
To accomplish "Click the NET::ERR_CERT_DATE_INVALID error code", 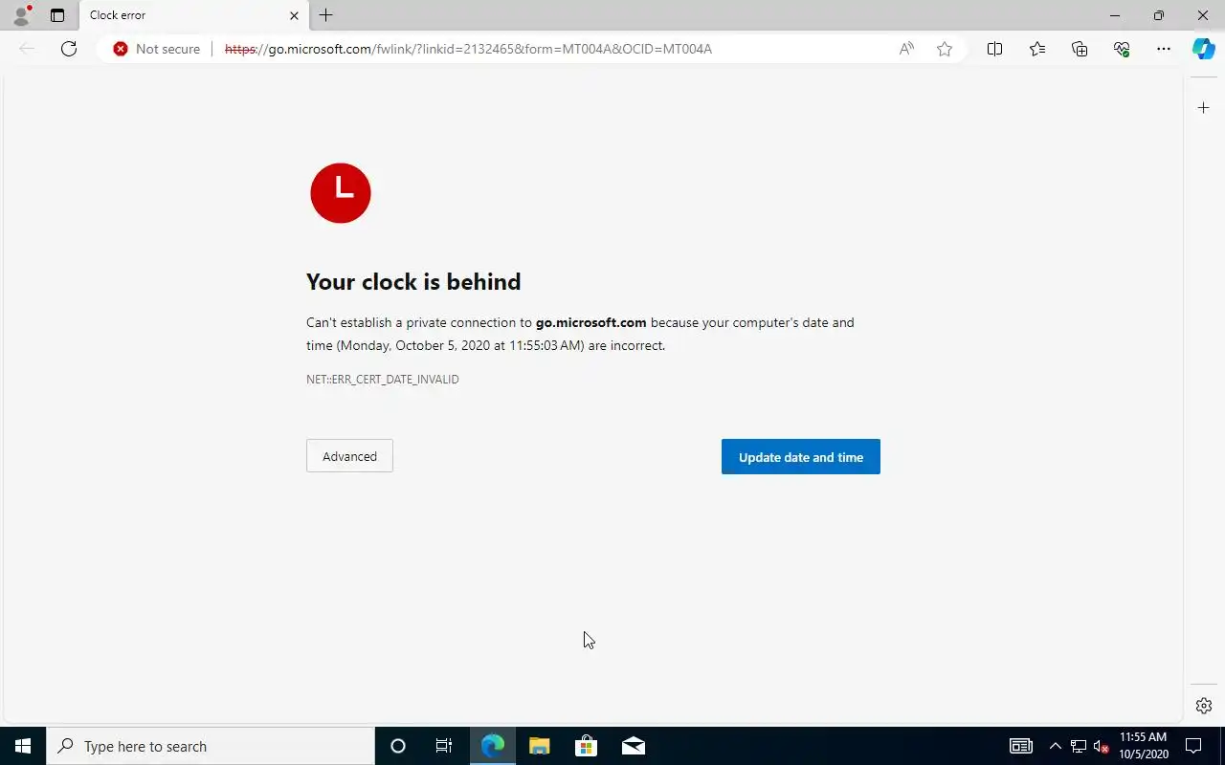I will (383, 380).
